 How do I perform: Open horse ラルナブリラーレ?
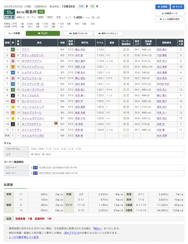(32, 113)
